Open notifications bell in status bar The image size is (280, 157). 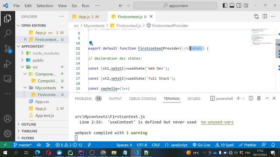[x=273, y=145]
